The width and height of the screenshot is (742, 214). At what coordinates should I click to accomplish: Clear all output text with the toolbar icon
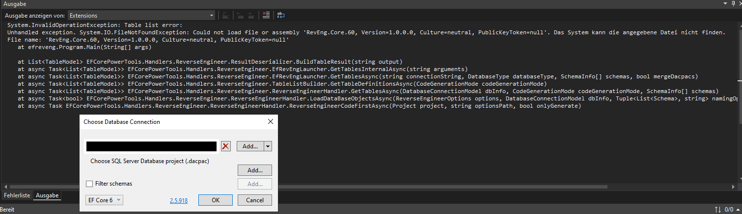[266, 15]
